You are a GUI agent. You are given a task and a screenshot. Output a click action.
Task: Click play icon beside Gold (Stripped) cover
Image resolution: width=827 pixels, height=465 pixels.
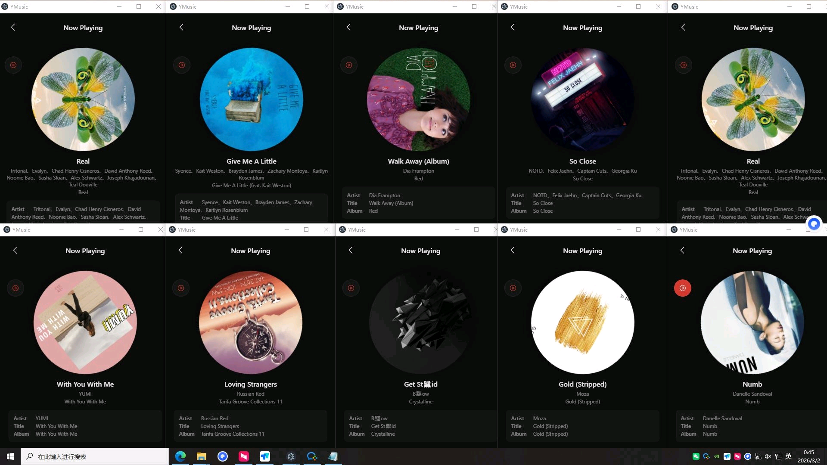click(513, 288)
